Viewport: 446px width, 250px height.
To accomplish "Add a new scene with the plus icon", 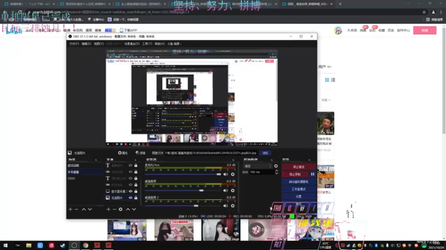I will click(x=70, y=209).
